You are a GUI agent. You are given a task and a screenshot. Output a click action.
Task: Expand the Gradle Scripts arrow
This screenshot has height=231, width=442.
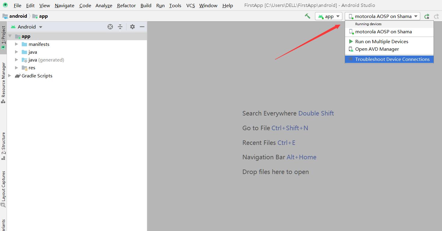point(10,76)
